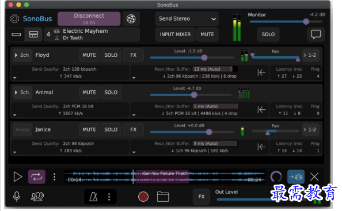Open the INPUT MIXER
The width and height of the screenshot is (342, 211).
[x=175, y=34]
